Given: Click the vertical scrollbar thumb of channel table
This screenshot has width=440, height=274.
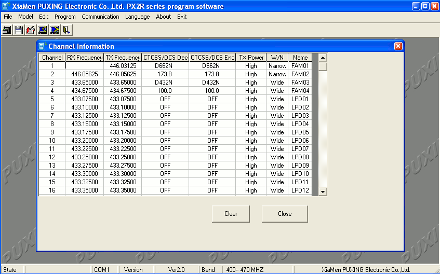Looking at the screenshot, I should pyautogui.click(x=323, y=67).
